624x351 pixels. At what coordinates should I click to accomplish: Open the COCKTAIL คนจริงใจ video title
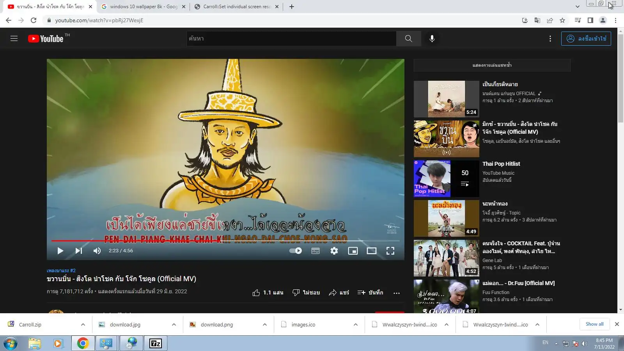pos(521,247)
